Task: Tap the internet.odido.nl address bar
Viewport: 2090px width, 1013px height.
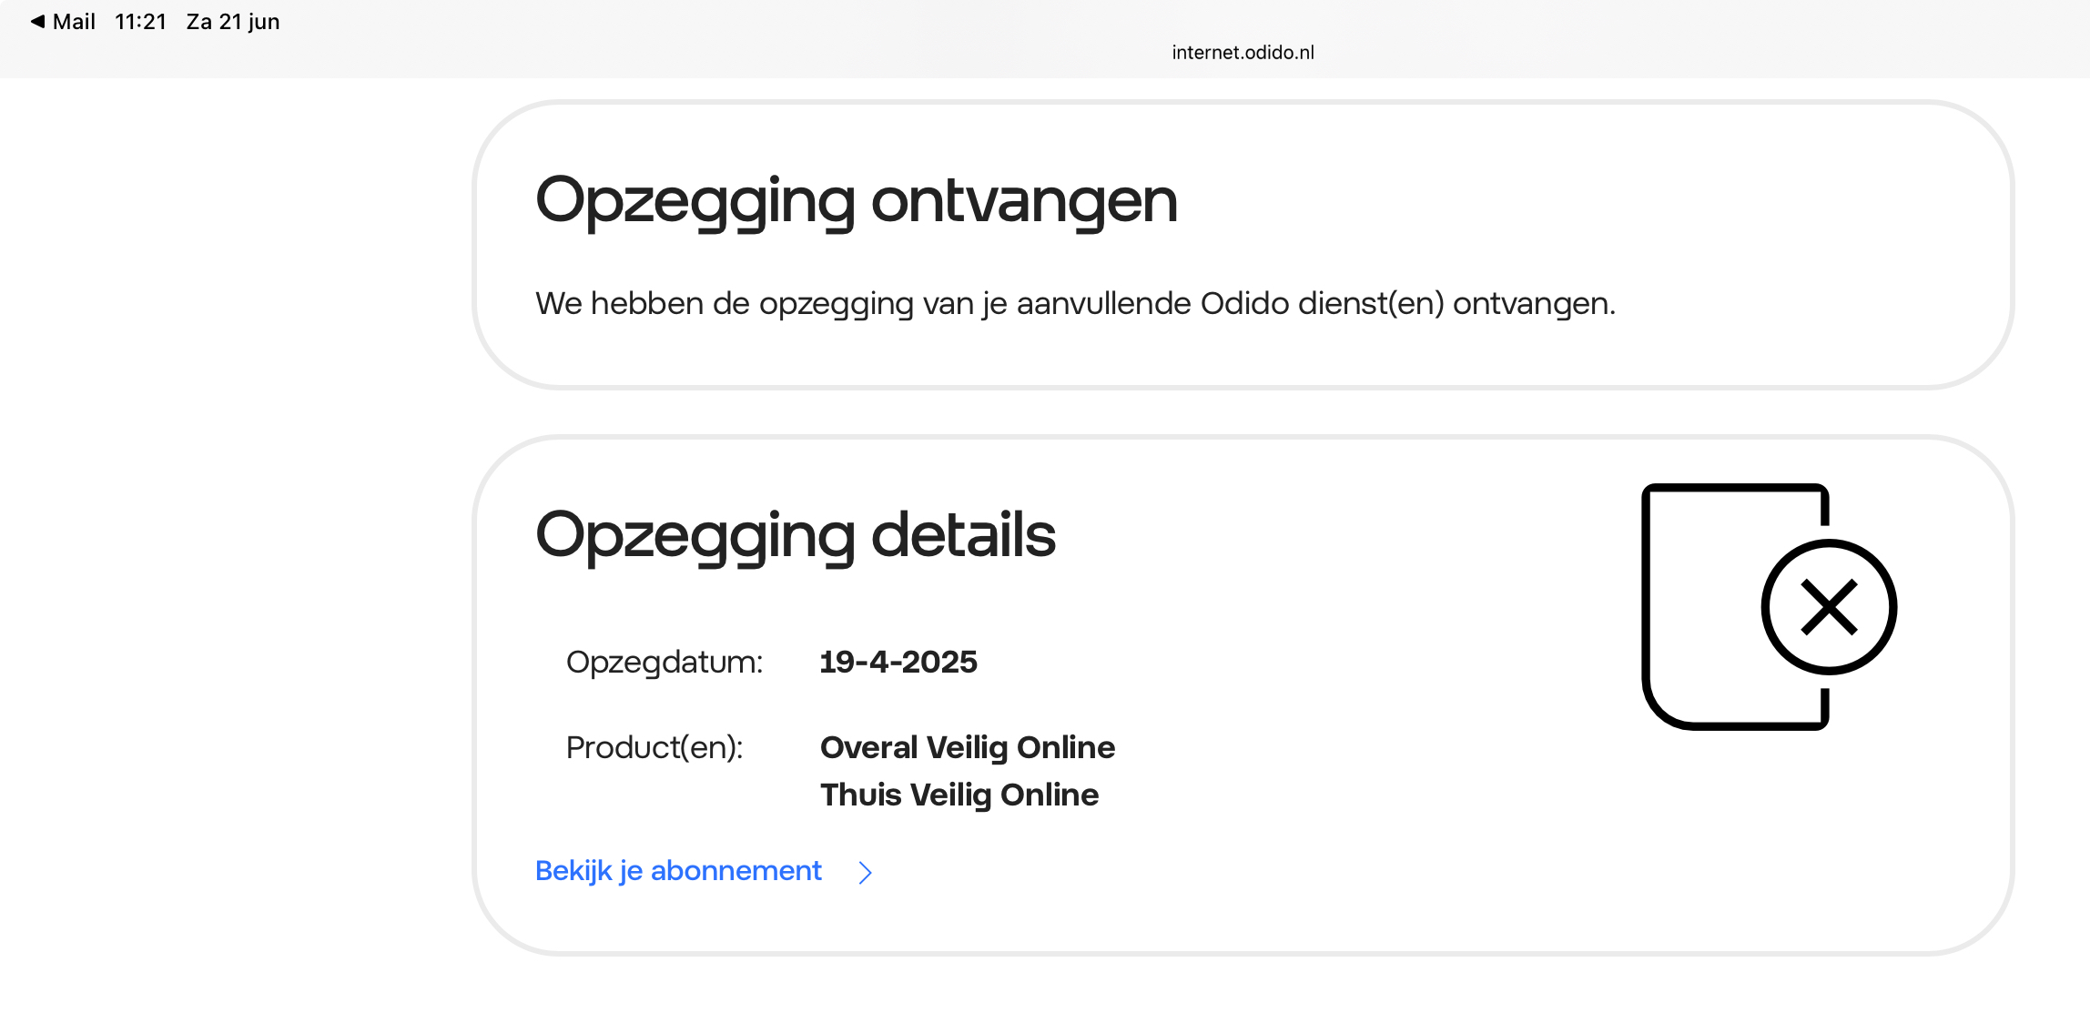Action: (x=1243, y=52)
